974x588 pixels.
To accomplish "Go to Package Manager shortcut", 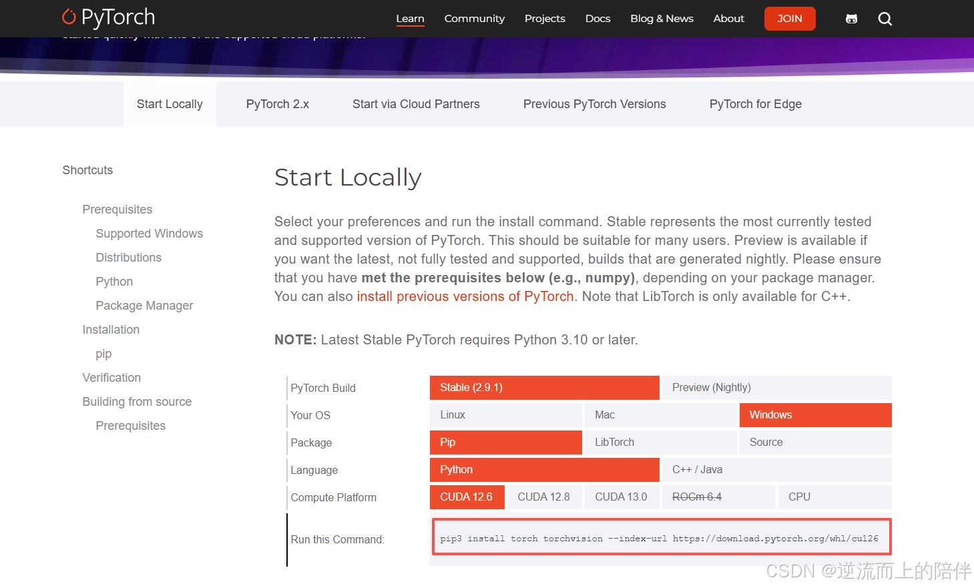I will 144,306.
